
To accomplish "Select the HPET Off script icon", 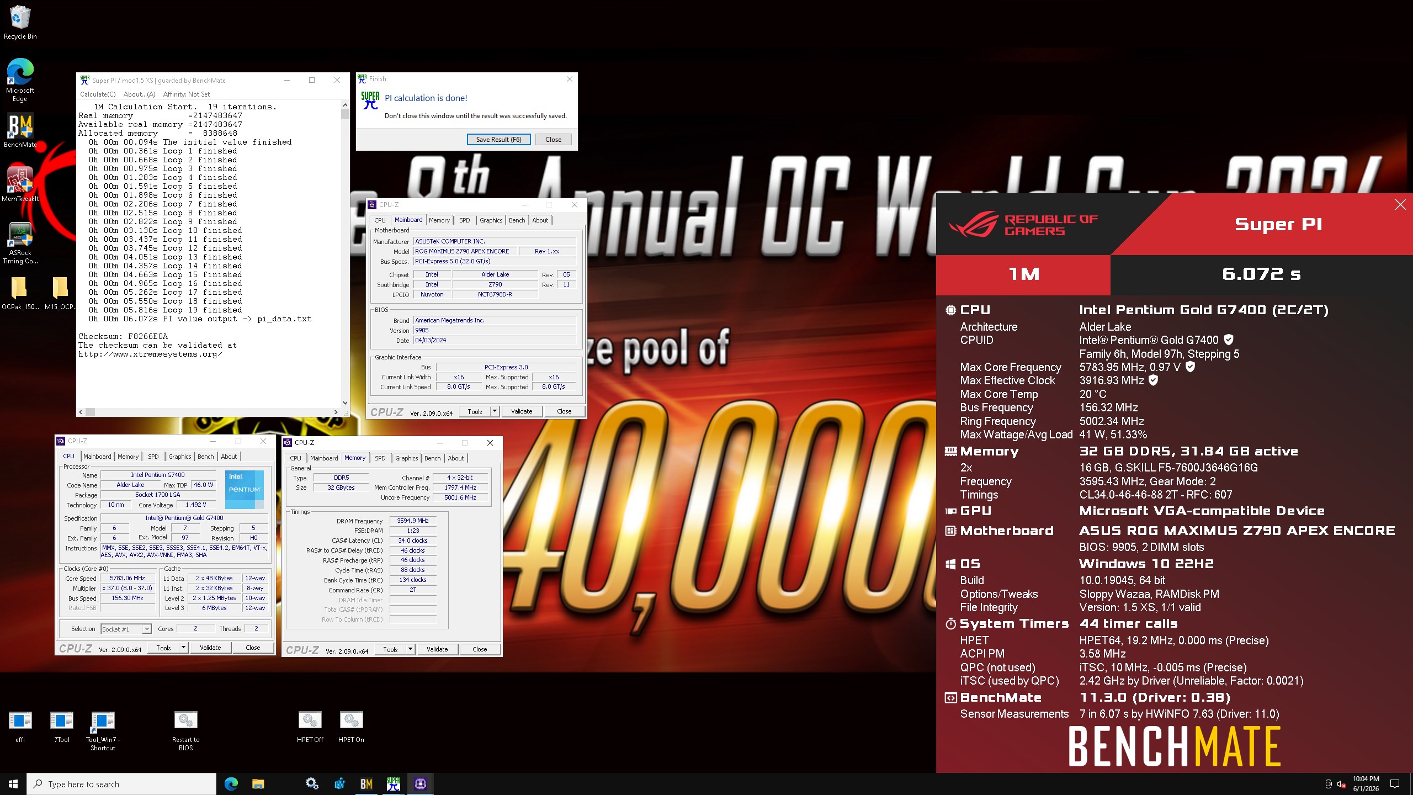I will point(310,727).
